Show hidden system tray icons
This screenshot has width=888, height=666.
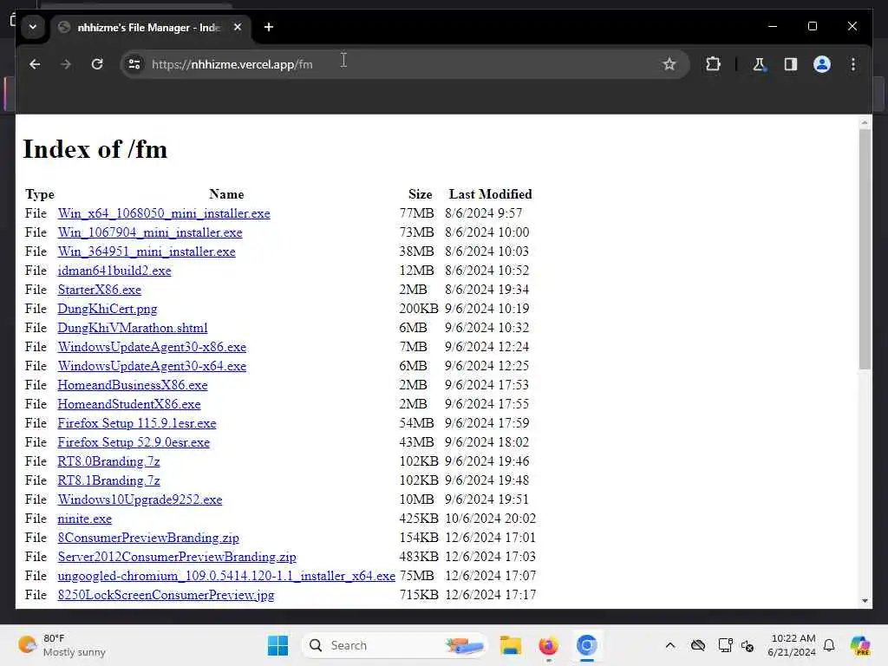click(x=670, y=645)
